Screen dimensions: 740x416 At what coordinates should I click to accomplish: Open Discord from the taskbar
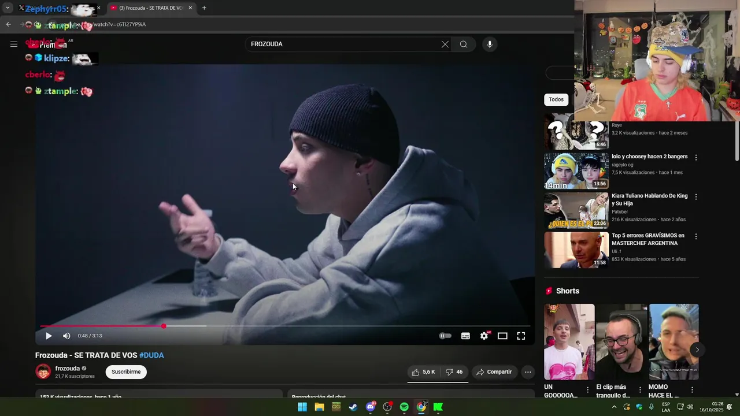pos(371,407)
